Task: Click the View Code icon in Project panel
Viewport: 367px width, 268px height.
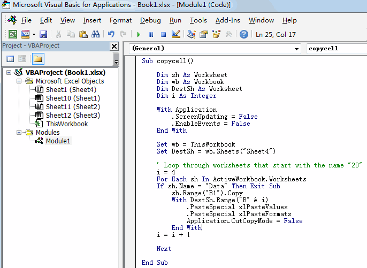Action: pyautogui.click(x=10, y=59)
